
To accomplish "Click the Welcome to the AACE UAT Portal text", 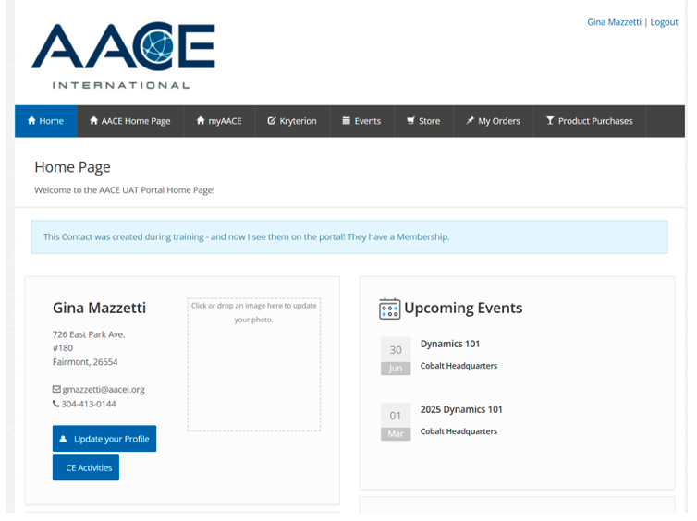I will 125,190.
